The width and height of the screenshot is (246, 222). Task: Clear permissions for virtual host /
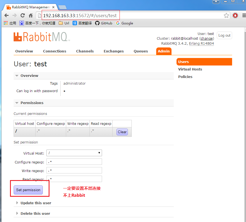tap(122, 132)
